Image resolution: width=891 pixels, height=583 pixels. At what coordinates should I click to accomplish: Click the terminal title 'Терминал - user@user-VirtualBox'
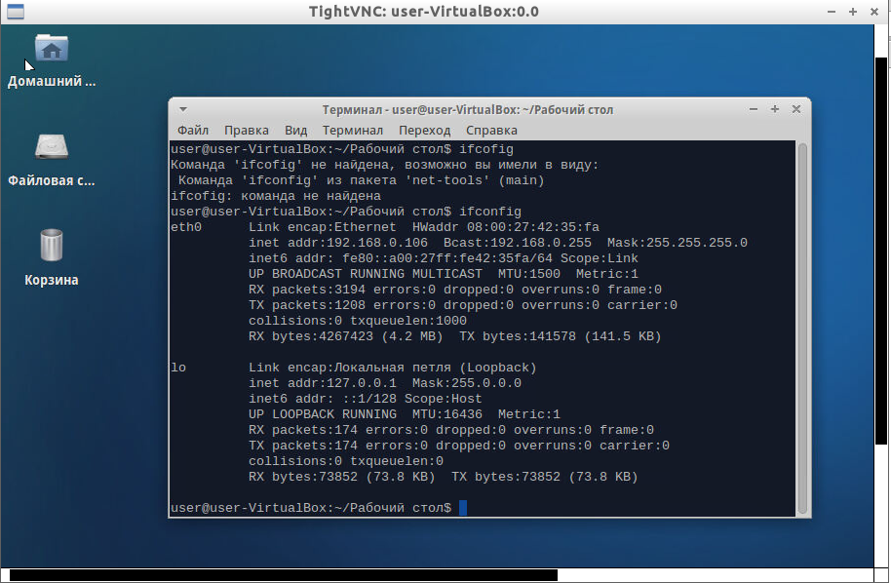click(x=468, y=109)
